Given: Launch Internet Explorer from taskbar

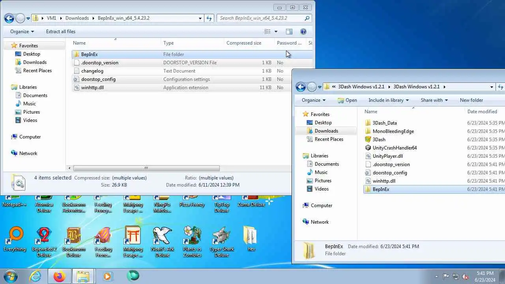Looking at the screenshot, I should tap(36, 277).
